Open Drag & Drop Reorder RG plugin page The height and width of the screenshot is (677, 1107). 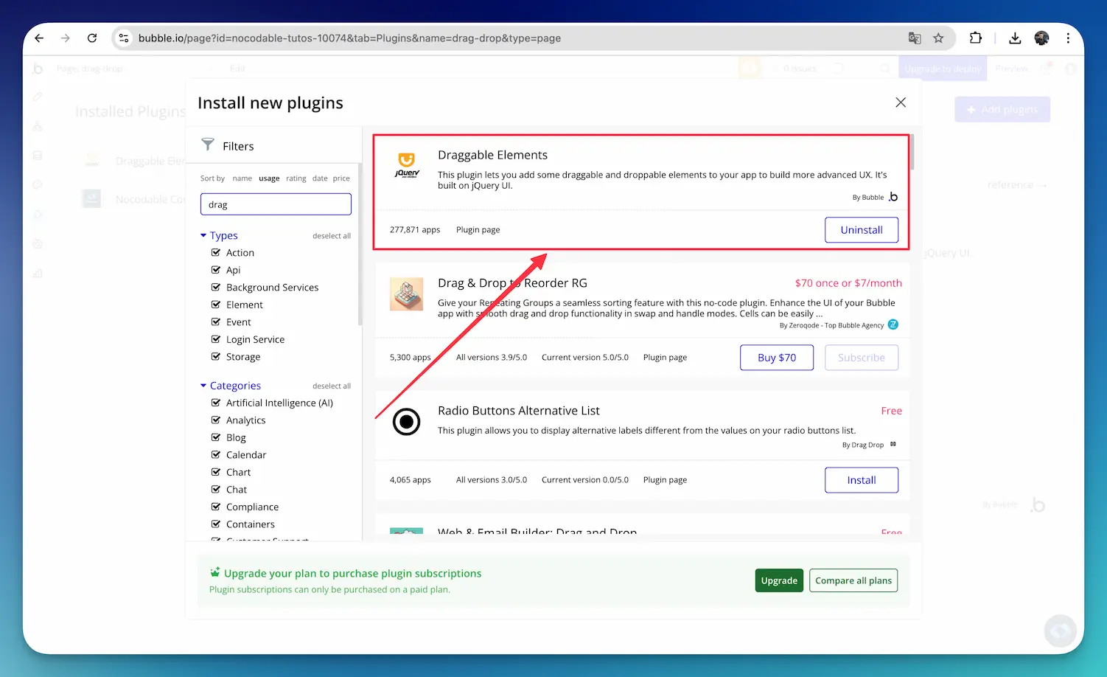click(665, 358)
